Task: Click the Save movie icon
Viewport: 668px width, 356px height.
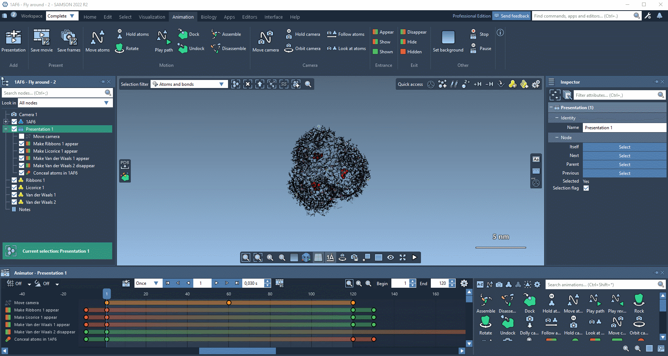Action: coord(42,38)
